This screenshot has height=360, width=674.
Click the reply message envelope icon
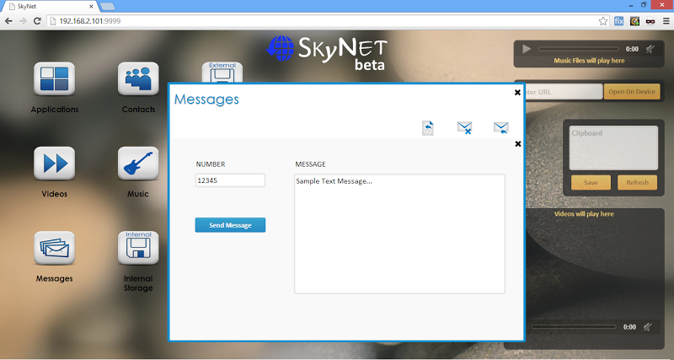(x=501, y=128)
